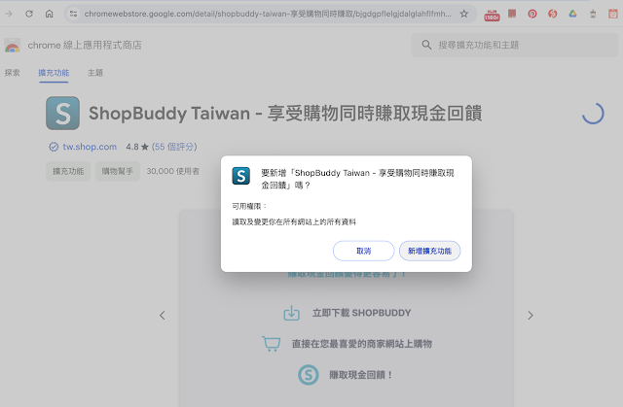Screen dimensions: 623x407
Task: Show next screenshot with right chevron
Action: coord(531,316)
